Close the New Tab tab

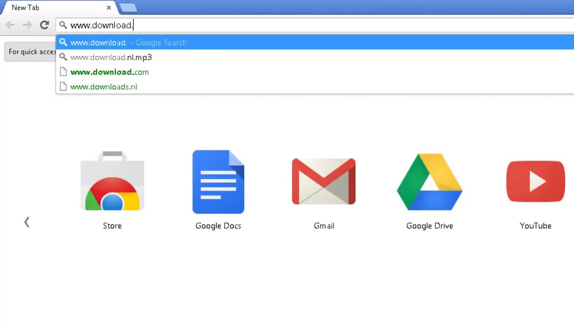[x=109, y=8]
